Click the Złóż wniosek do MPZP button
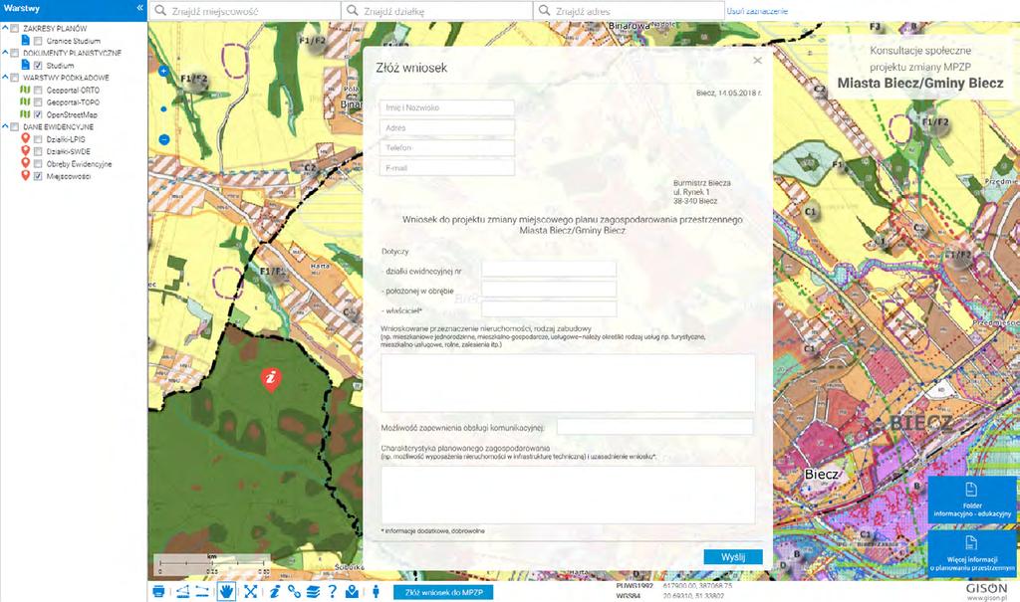This screenshot has height=602, width=1020. pyautogui.click(x=443, y=592)
